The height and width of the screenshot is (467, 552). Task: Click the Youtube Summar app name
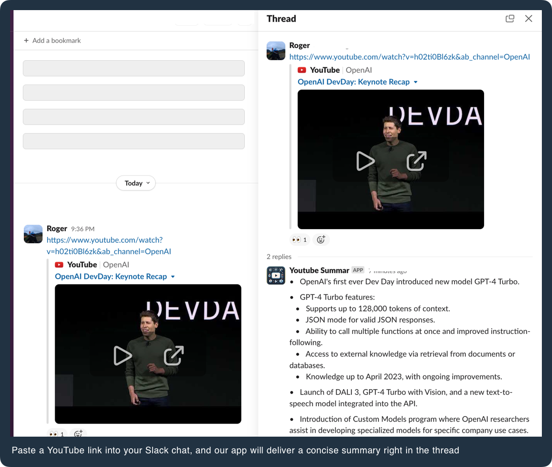tap(319, 270)
